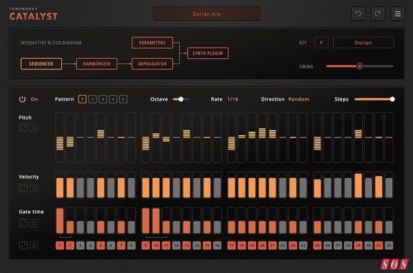Screen dimensions: 413x273
Task: Toggle step 17 on/off
Action: [x=232, y=246]
